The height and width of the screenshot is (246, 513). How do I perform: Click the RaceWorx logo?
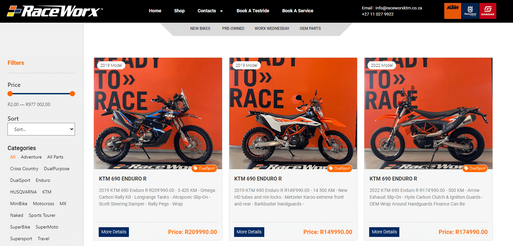tap(55, 11)
